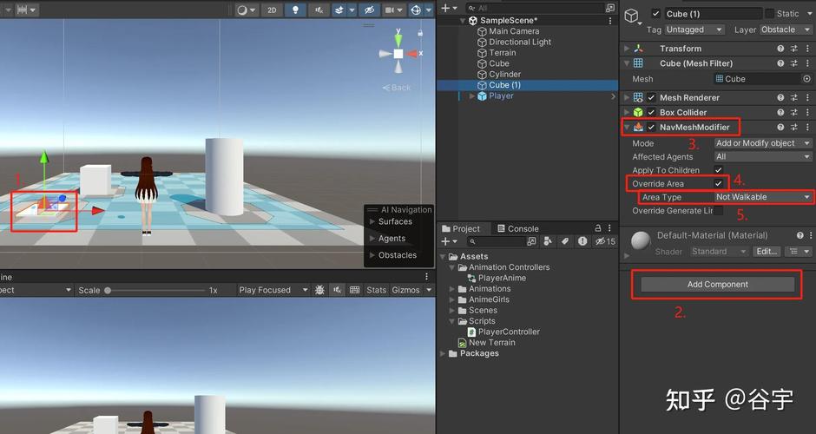This screenshot has width=816, height=434.
Task: Toggle the Override Generate Links checkbox
Action: 719,211
